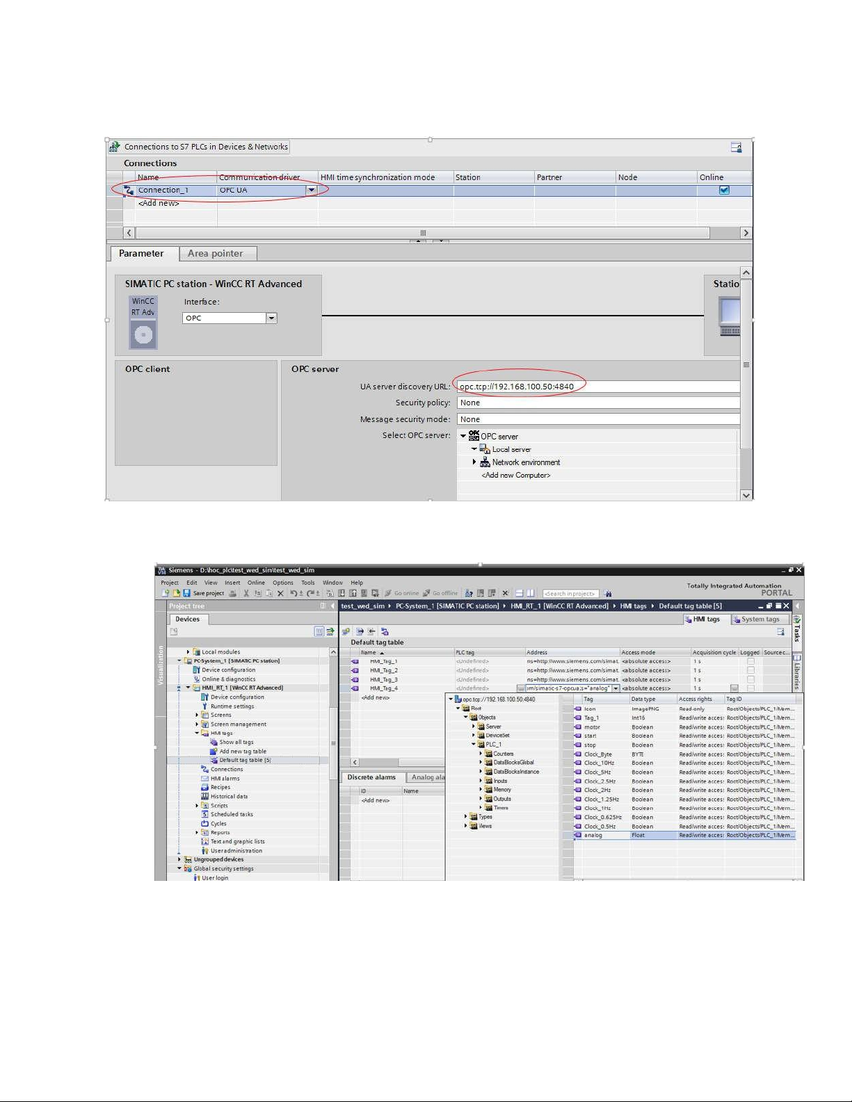This screenshot has height=1102, width=852.
Task: Uncheck the Online checkbox for Connection_1
Action: [724, 190]
